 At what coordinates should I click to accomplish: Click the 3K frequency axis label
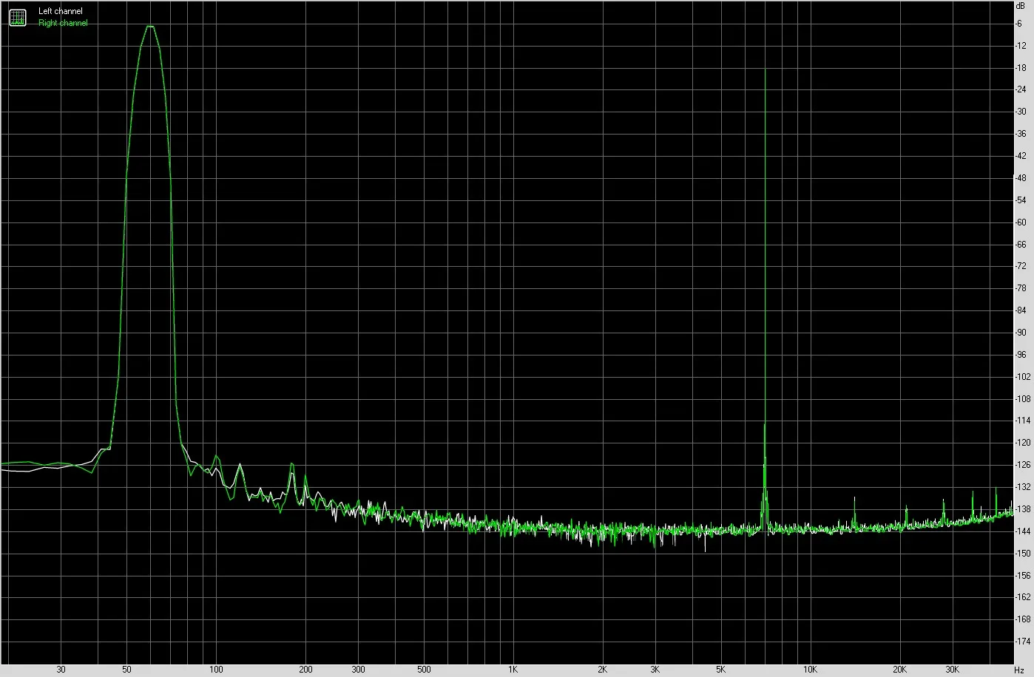point(655,670)
